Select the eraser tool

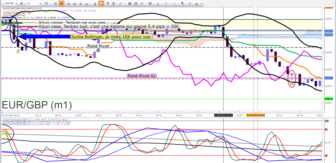coord(190,3)
